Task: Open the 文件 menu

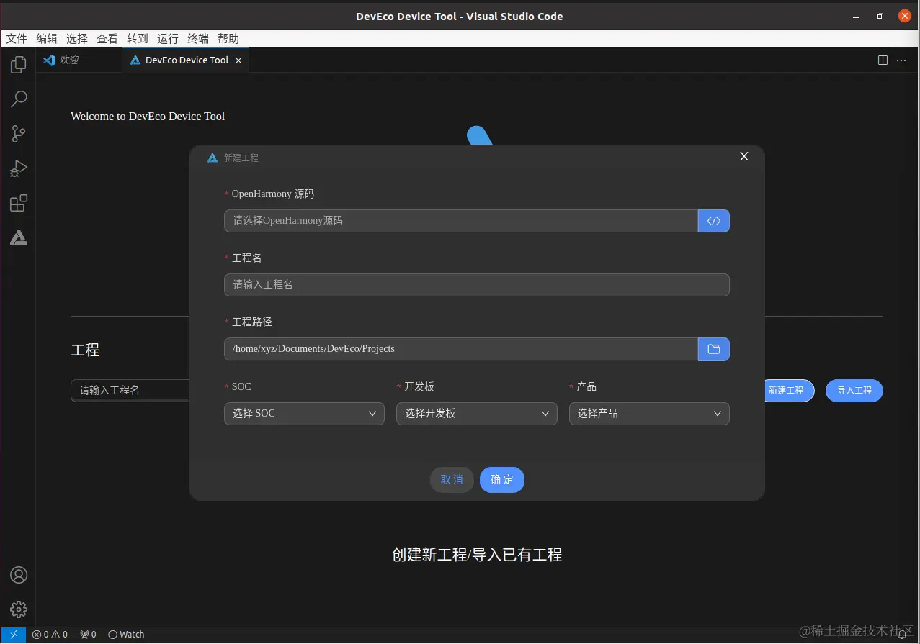Action: coord(17,39)
